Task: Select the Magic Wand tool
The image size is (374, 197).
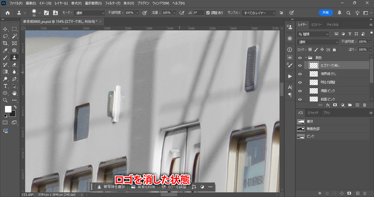Action: pos(15,36)
